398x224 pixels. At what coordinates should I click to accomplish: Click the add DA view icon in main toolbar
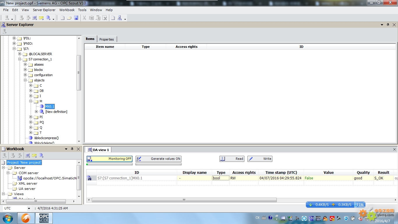click(35, 18)
